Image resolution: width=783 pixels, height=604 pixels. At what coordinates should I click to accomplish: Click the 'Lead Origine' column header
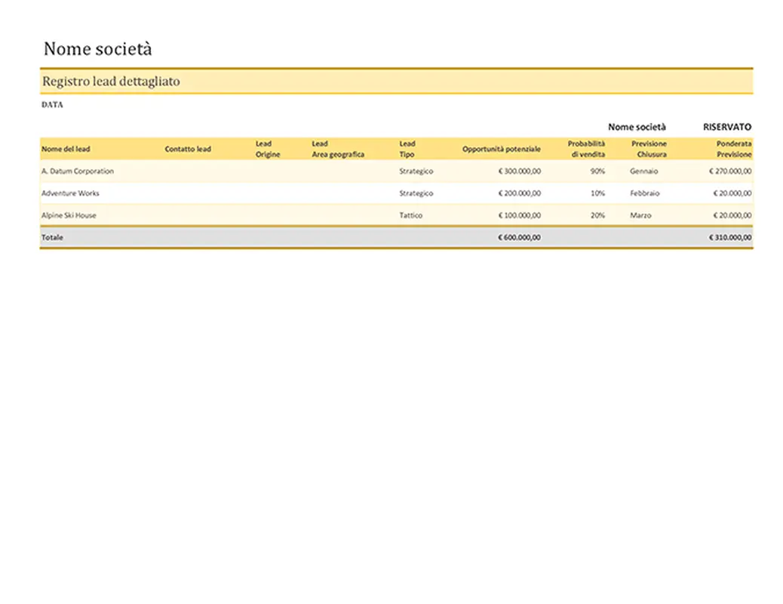coord(267,149)
